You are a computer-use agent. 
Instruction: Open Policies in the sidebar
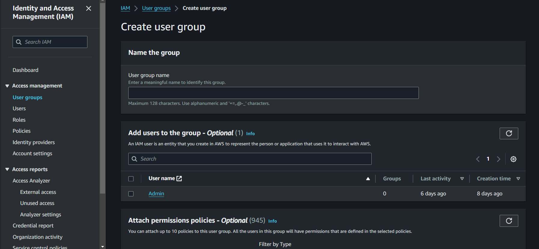click(x=22, y=131)
